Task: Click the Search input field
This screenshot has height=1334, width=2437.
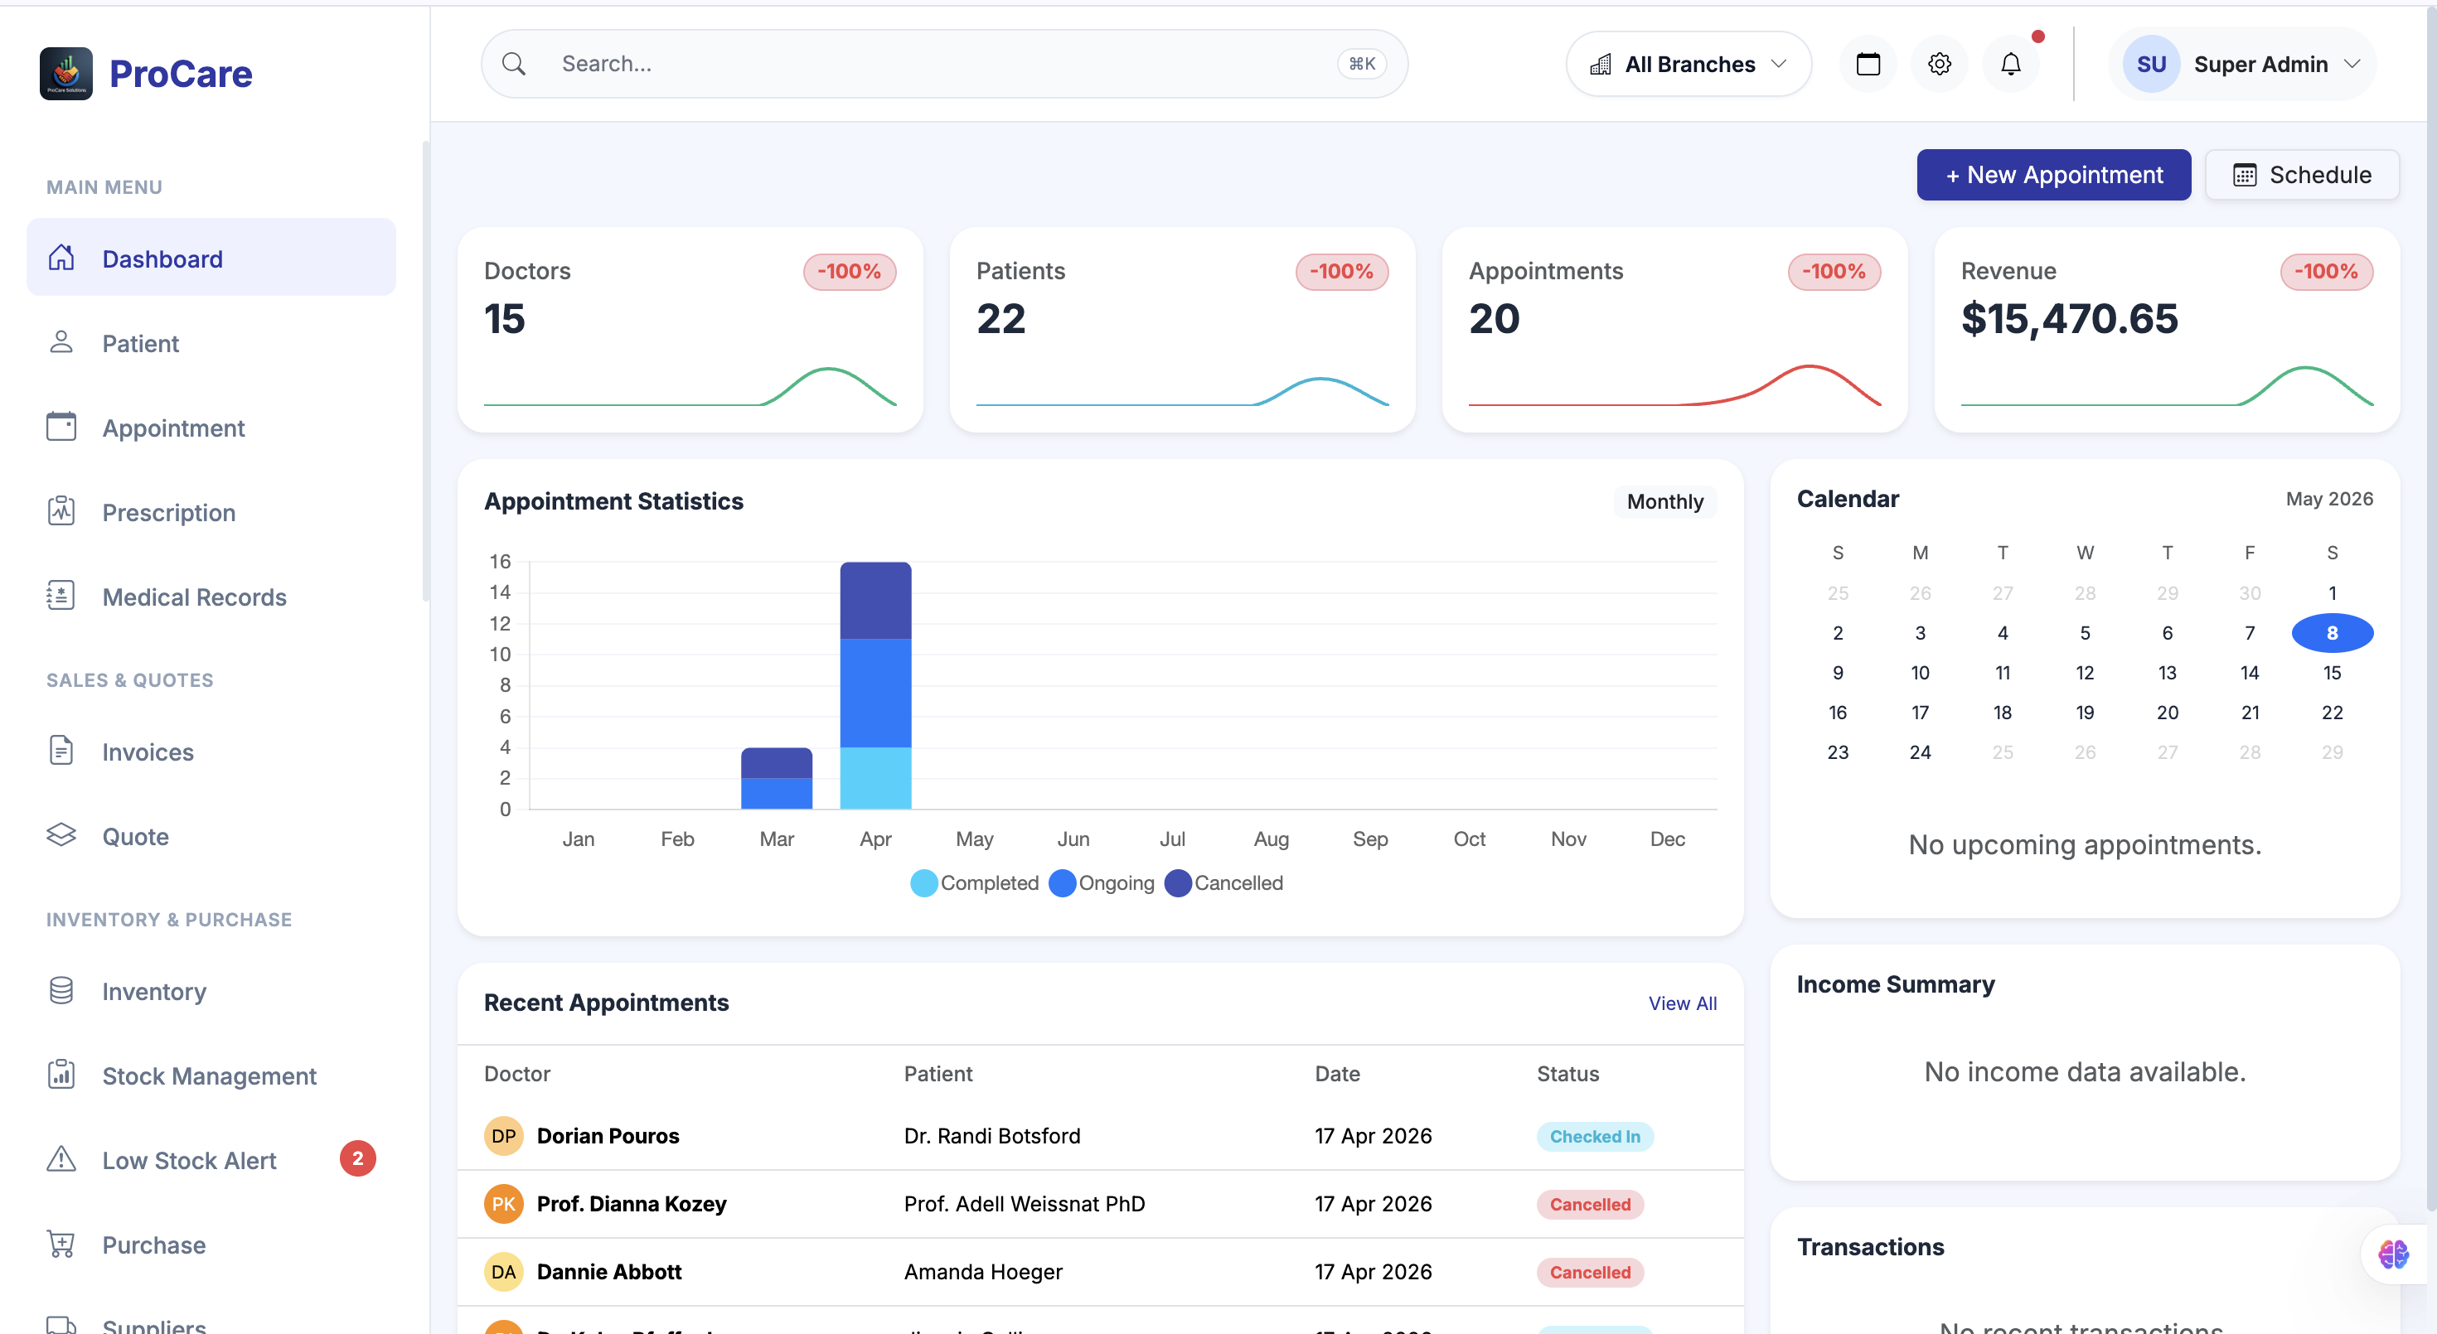Action: click(944, 63)
